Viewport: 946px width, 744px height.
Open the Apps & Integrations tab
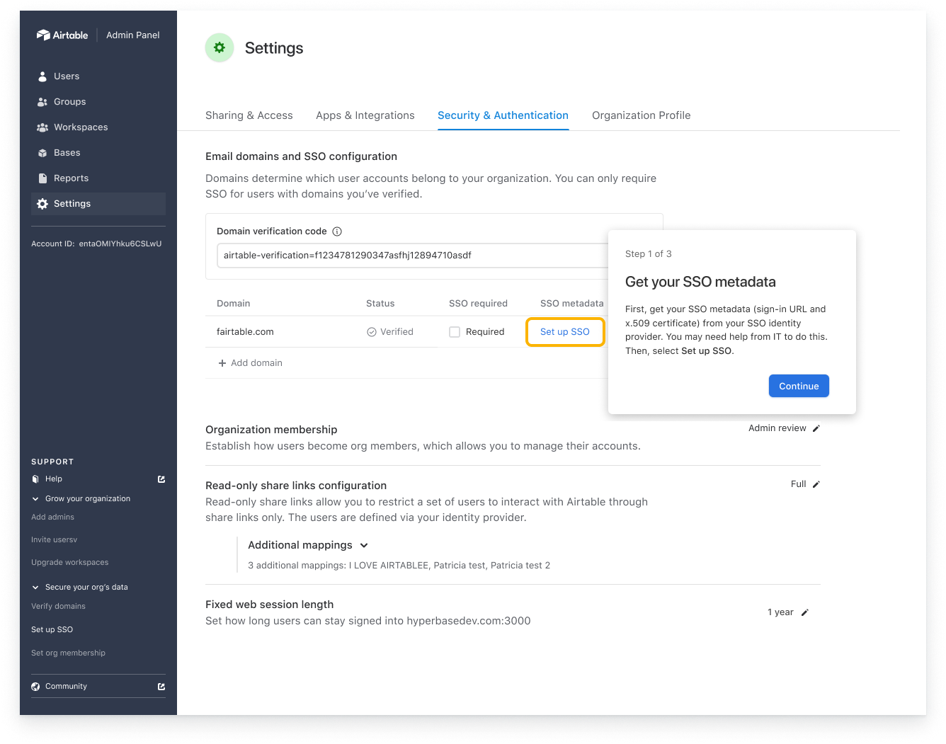(365, 115)
